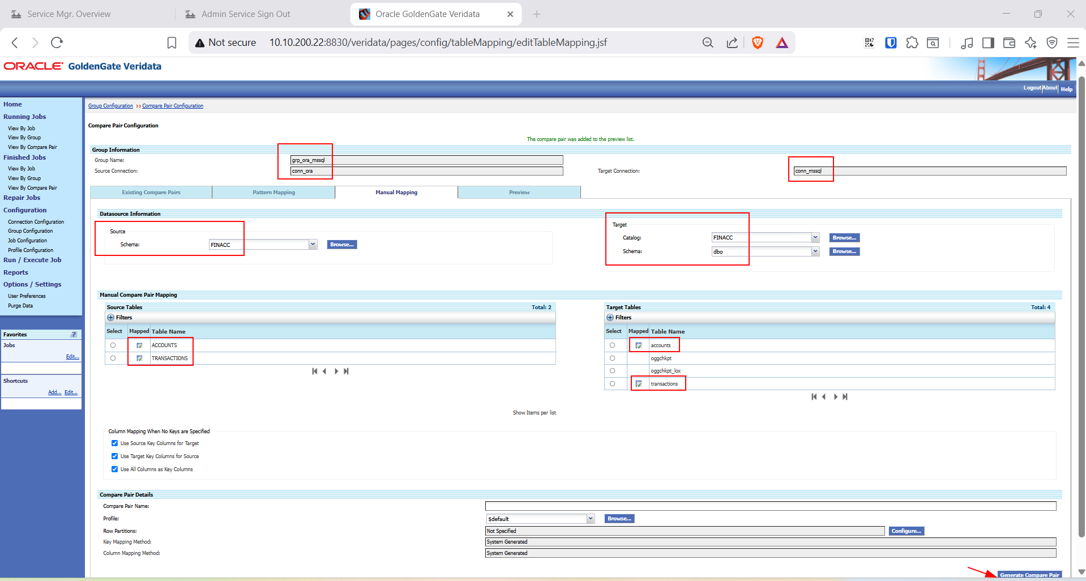Open a new browser tab
1086x581 pixels.
537,14
